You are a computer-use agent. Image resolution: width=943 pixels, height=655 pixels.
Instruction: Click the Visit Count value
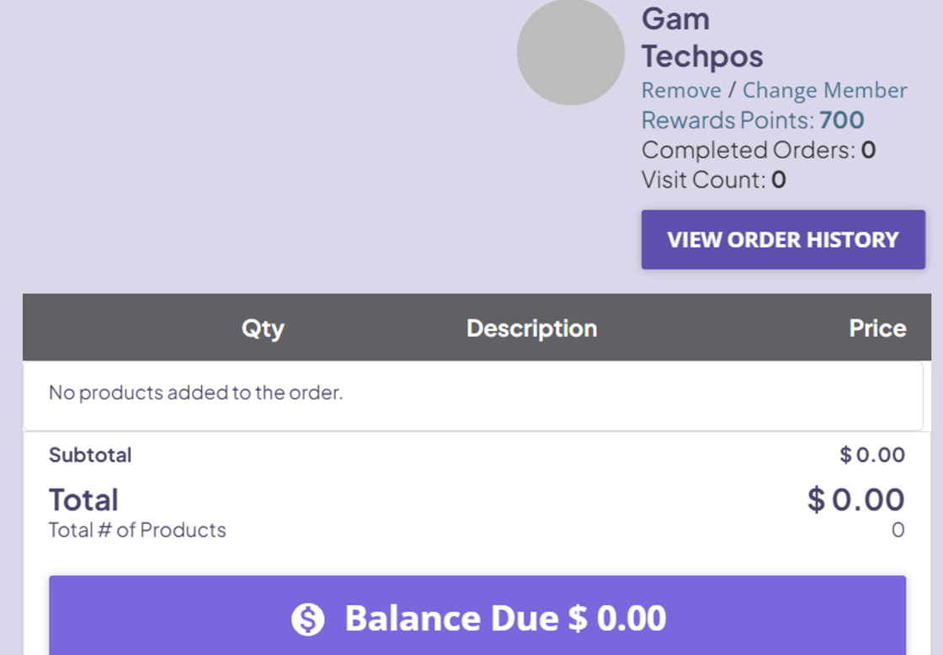(778, 180)
